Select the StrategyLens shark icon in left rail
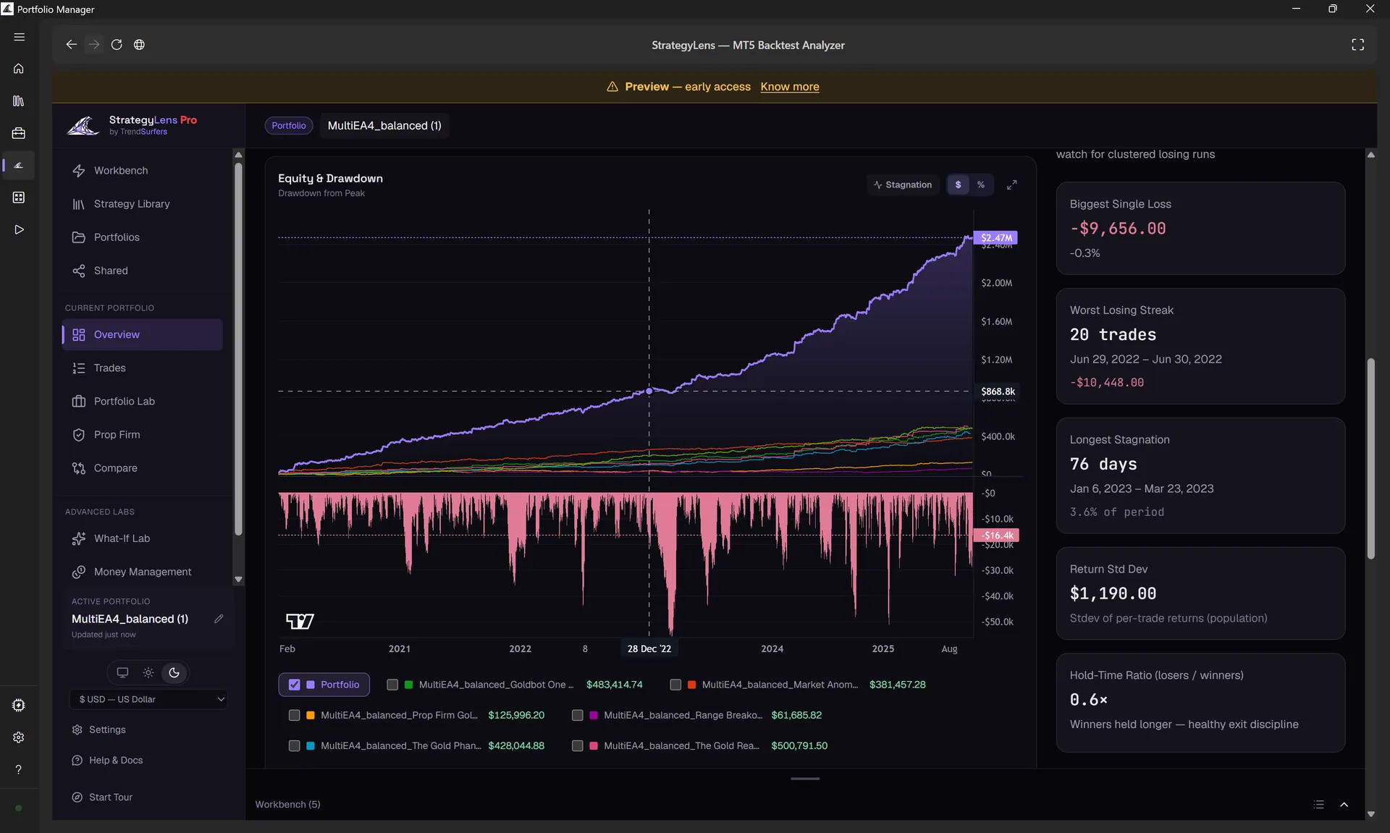This screenshot has height=833, width=1390. point(19,166)
